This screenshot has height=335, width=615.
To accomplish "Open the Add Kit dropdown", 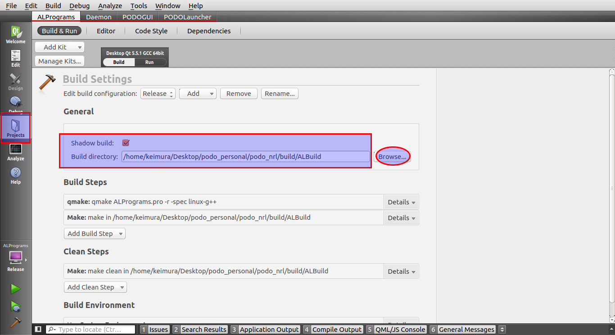I will 59,47.
